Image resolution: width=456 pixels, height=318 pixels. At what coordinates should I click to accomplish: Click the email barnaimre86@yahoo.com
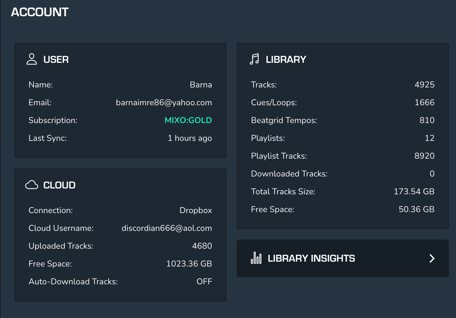[164, 102]
